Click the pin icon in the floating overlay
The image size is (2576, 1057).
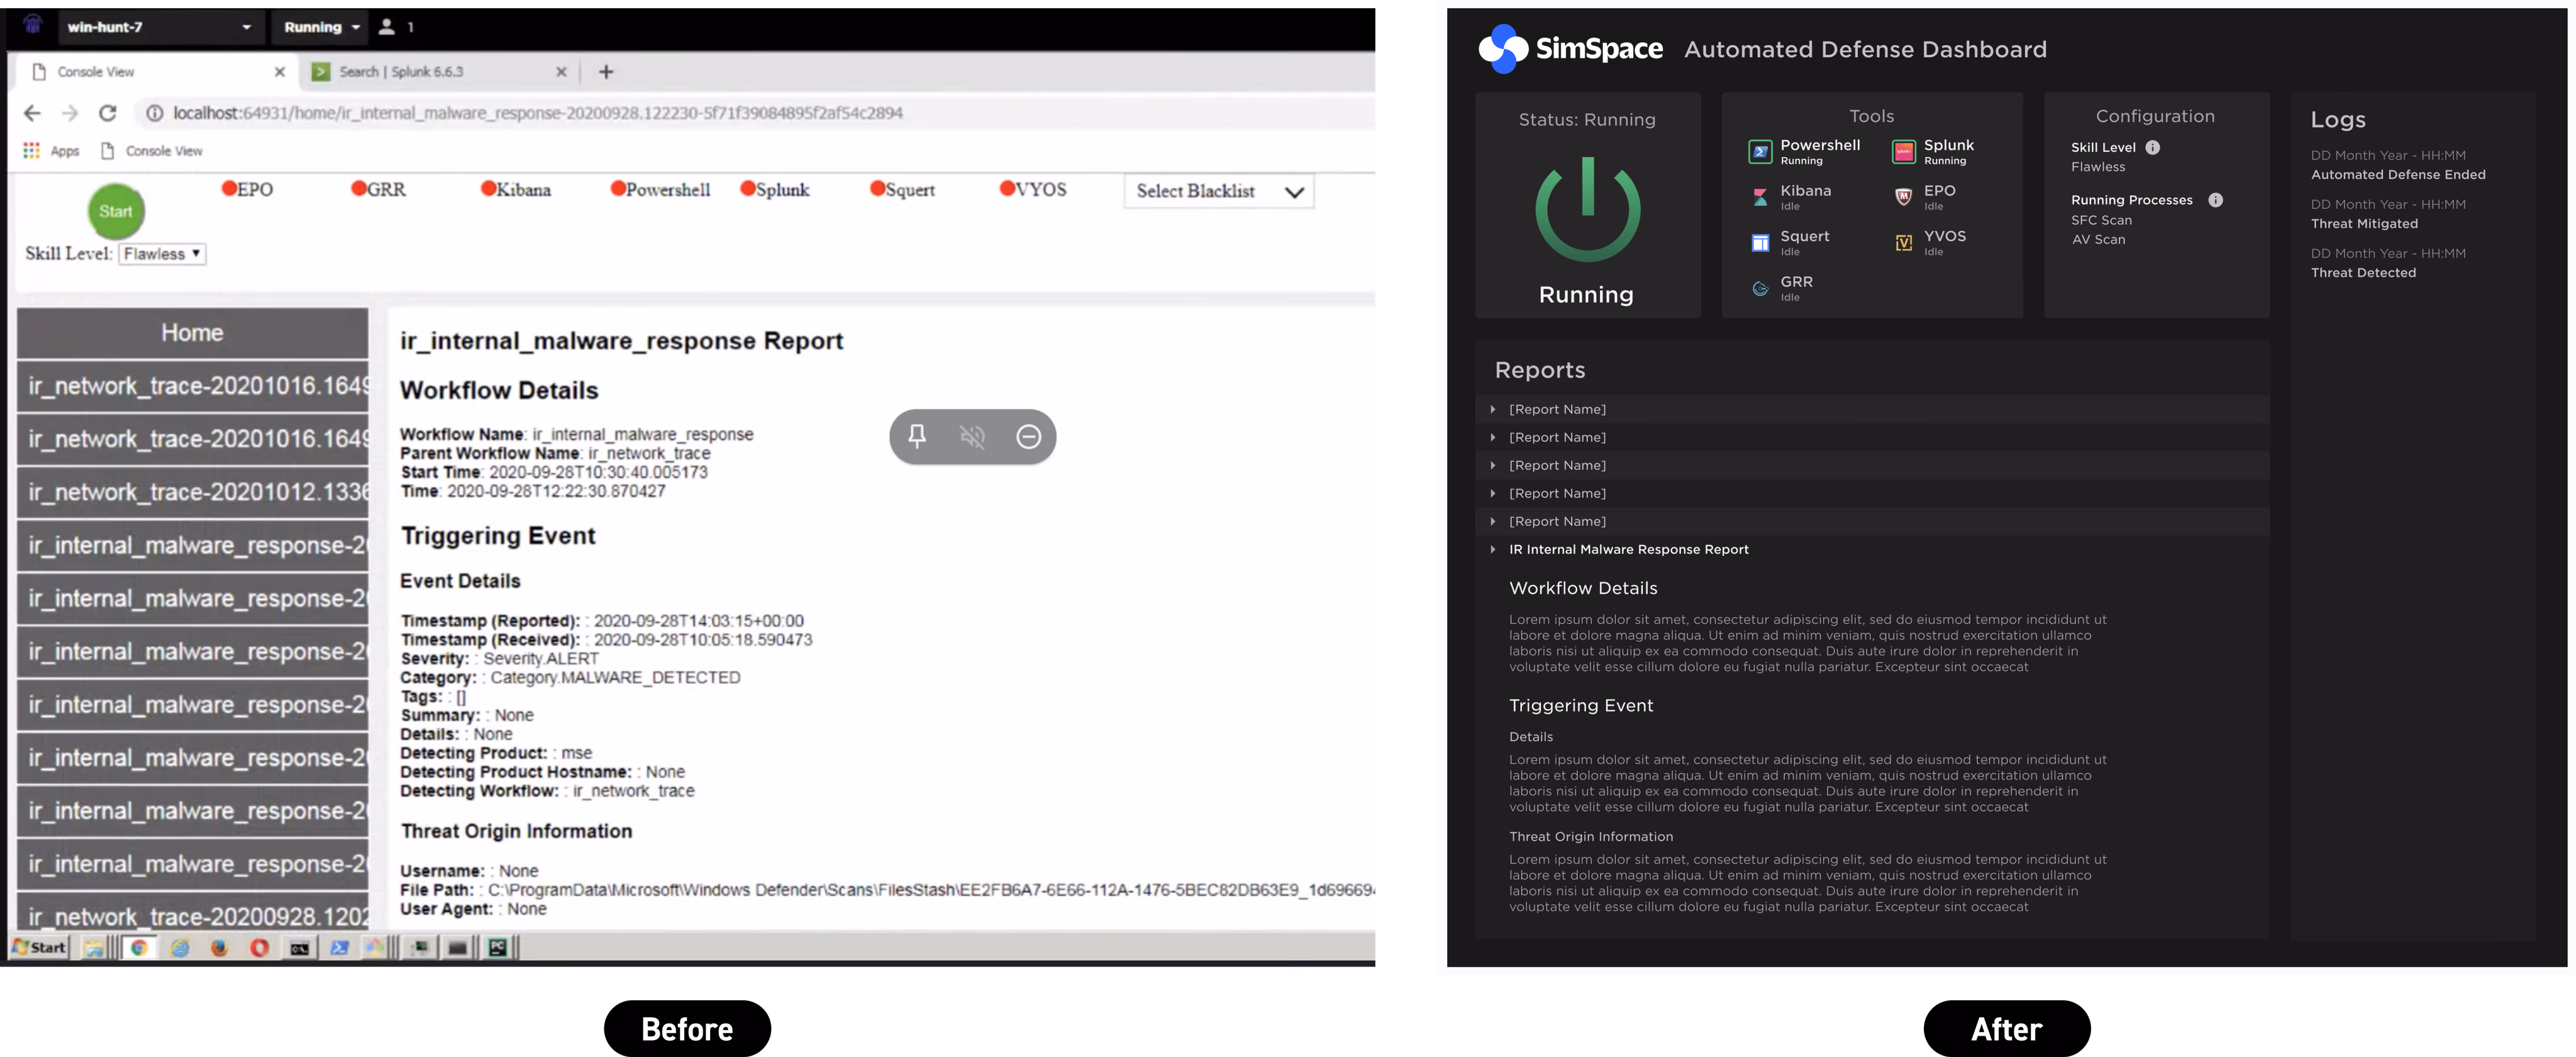917,436
